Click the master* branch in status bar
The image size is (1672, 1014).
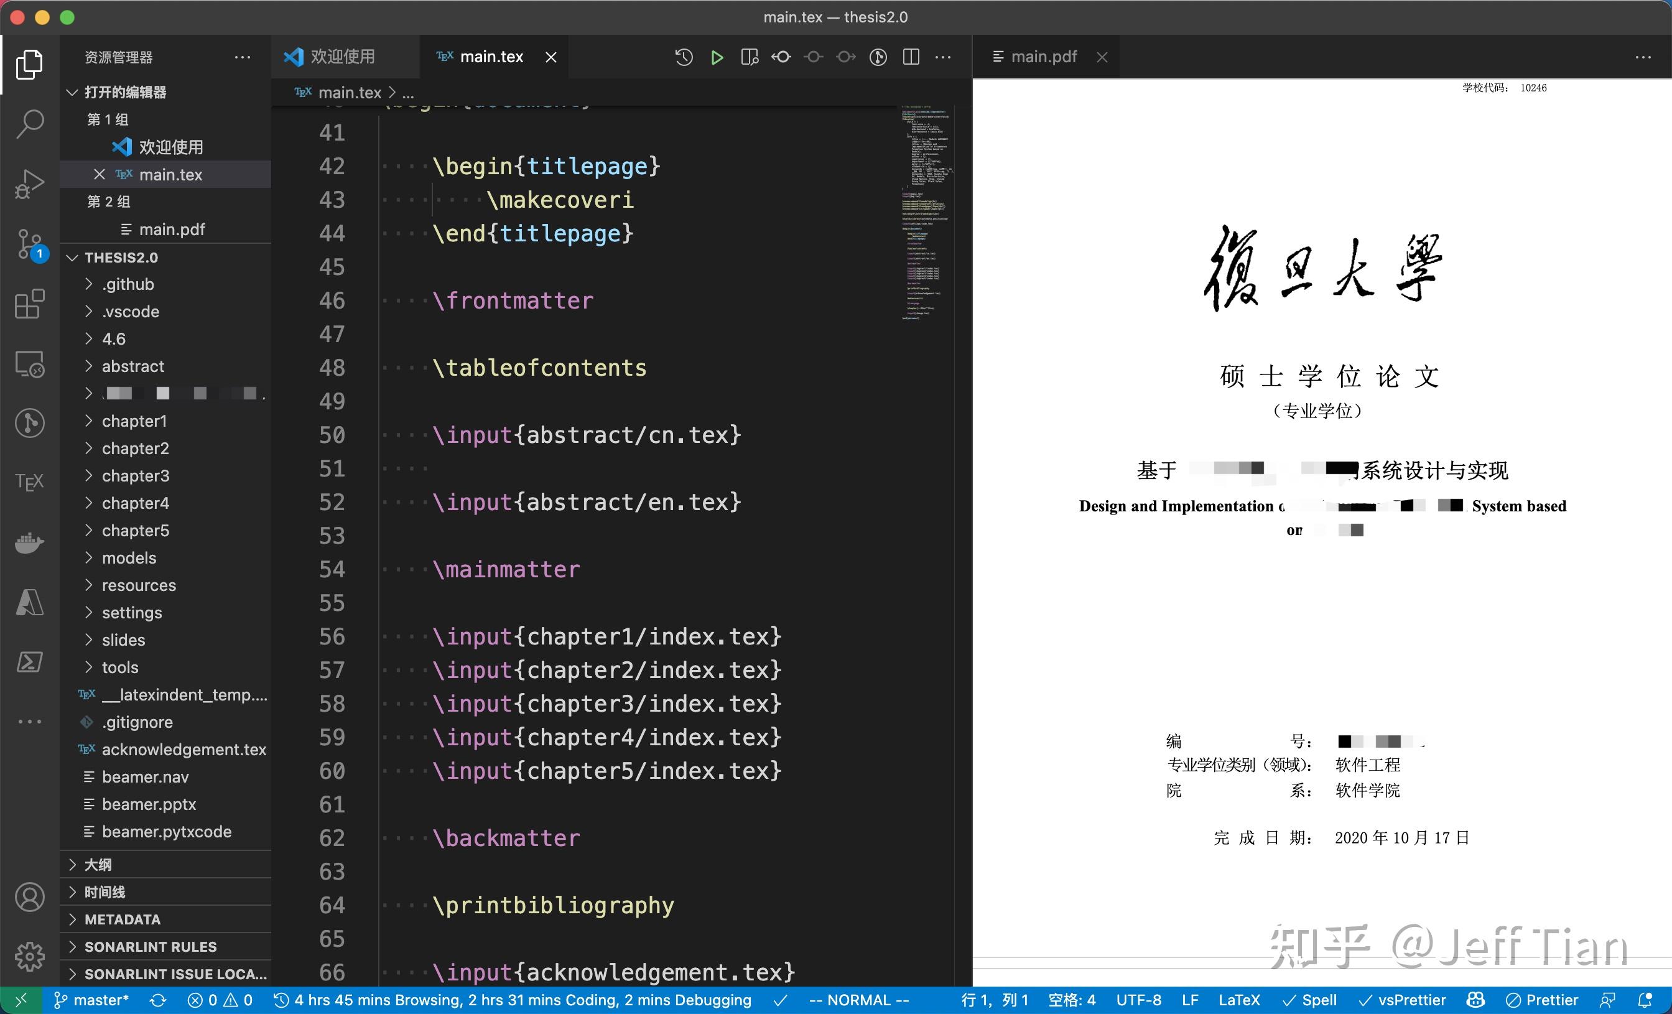[x=91, y=1000]
